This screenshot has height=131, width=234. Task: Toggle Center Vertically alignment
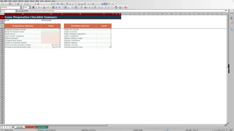(66, 7)
